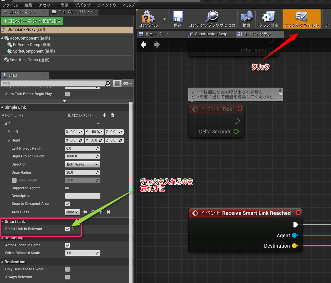Screen dimensions: 331x283
Task: Open the ウィンドウ menu
Action: [x=108, y=5]
